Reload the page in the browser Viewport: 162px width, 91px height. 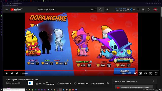click(8, 3)
